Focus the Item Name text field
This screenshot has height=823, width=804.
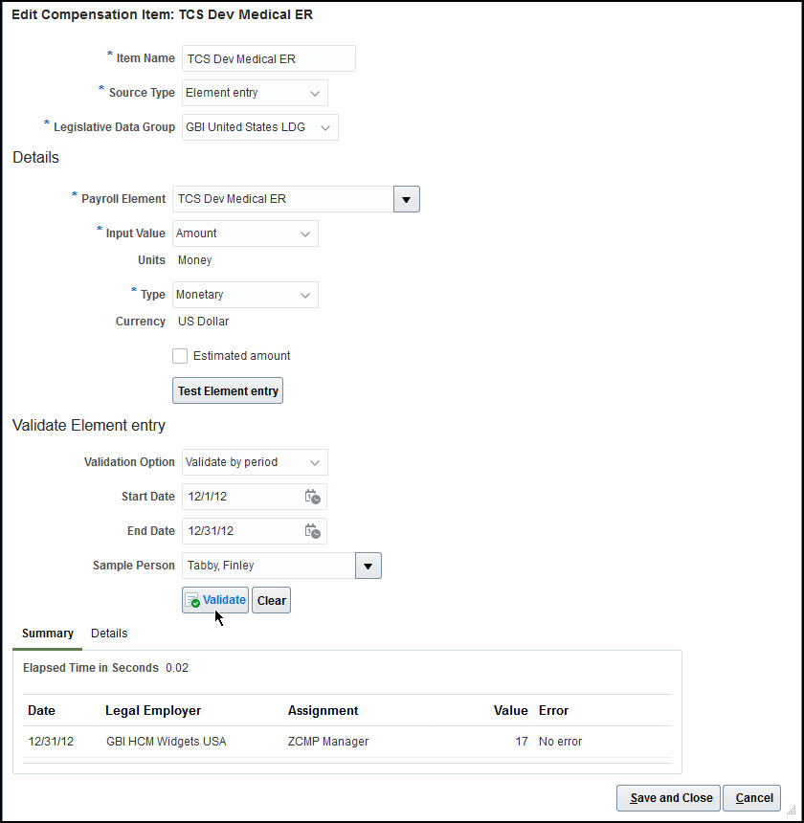pyautogui.click(x=268, y=58)
